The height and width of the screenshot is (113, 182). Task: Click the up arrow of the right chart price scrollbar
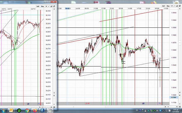coord(180,8)
